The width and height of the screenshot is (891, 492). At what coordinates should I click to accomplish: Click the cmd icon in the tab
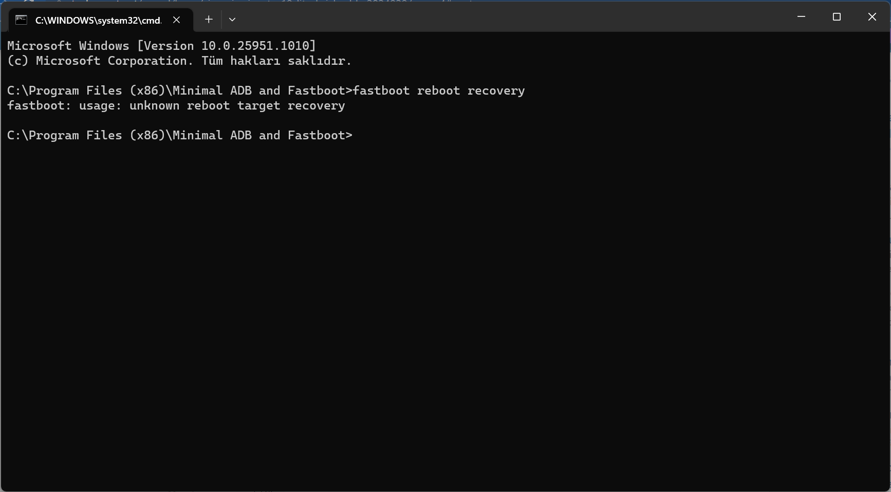pyautogui.click(x=21, y=20)
